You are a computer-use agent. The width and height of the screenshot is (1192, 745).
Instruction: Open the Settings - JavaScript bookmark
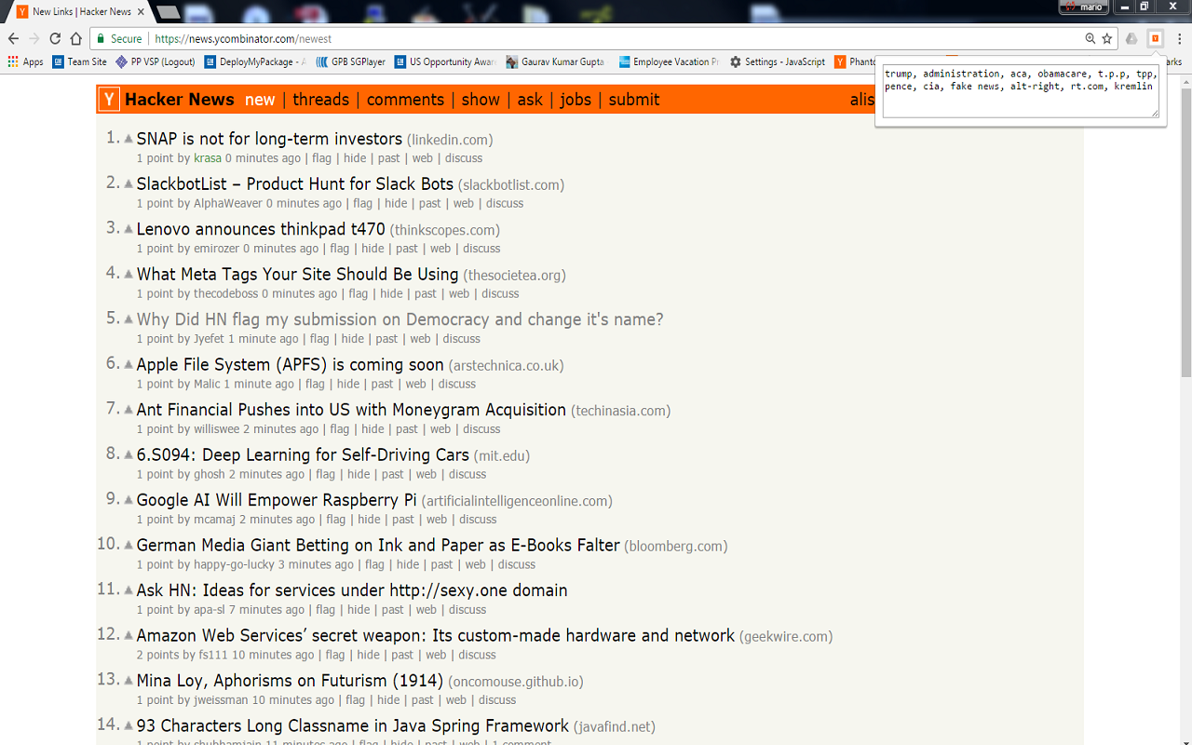778,61
